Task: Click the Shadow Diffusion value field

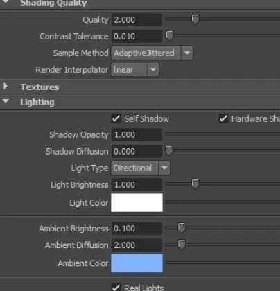Action: (x=137, y=152)
